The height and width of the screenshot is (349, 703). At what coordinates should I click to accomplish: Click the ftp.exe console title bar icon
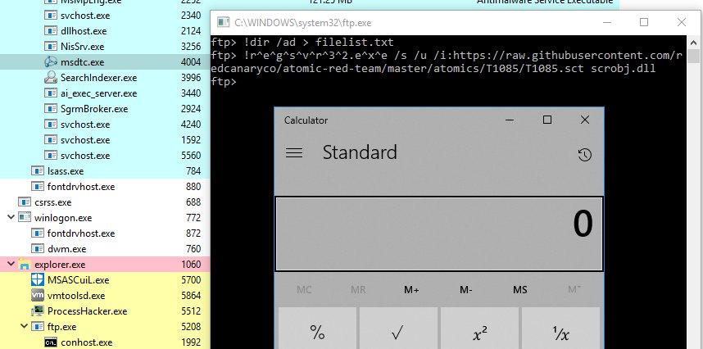coord(223,22)
